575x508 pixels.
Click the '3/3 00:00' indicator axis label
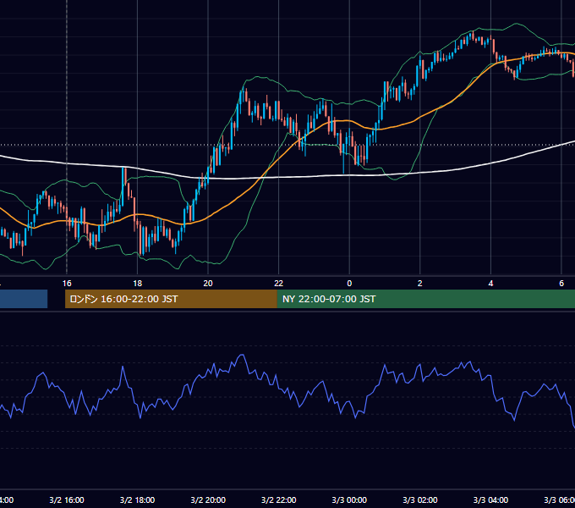(349, 500)
